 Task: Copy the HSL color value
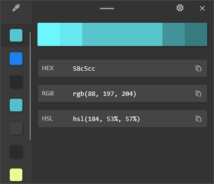[198, 119]
